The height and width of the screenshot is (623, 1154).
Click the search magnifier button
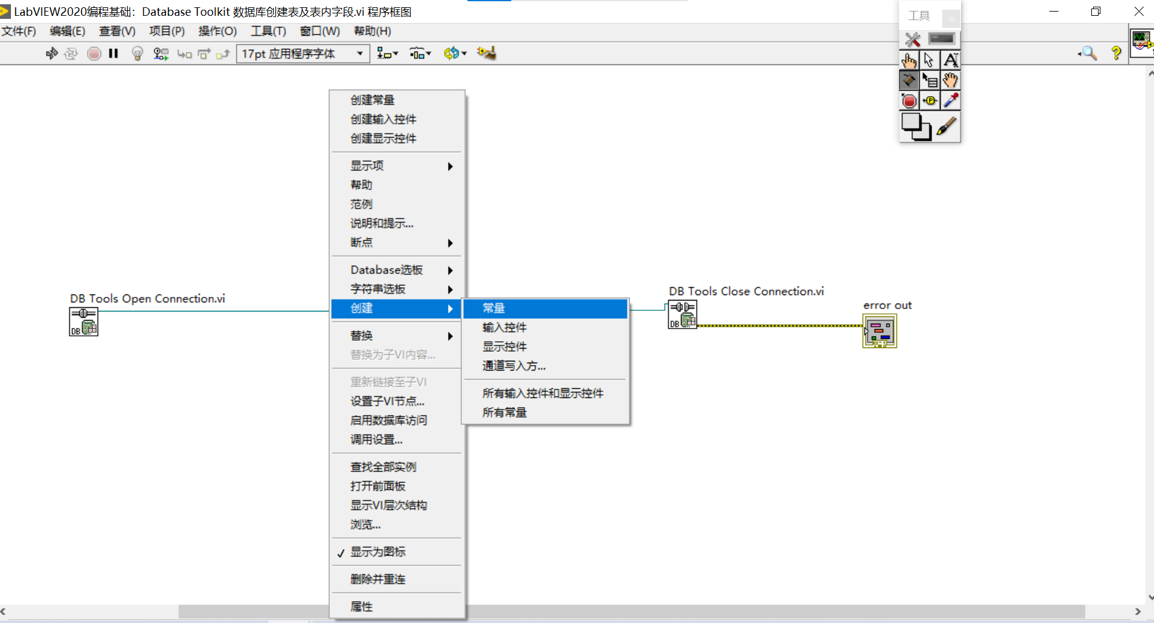pyautogui.click(x=1088, y=53)
